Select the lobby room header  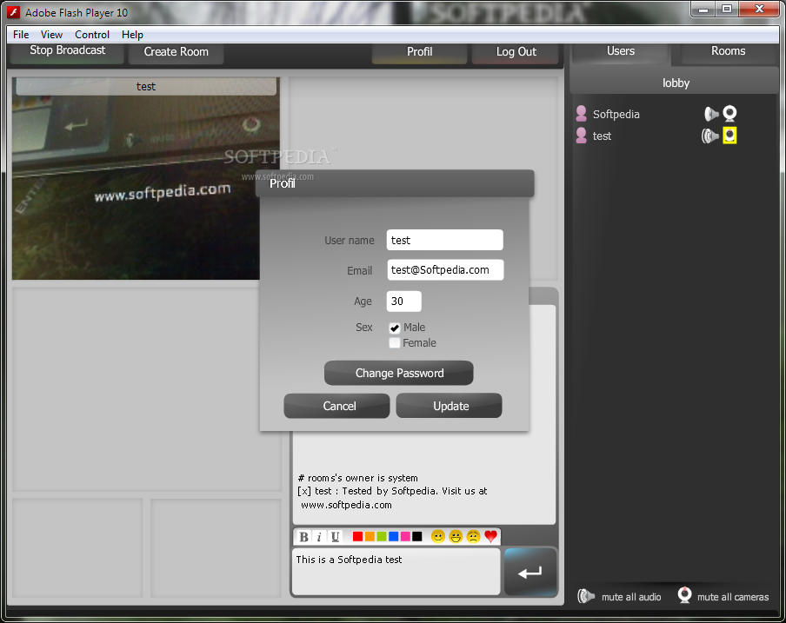[x=674, y=81]
